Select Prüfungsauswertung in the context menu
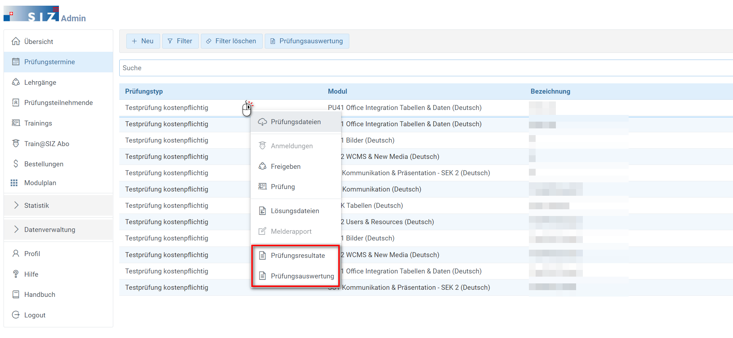 coord(296,276)
